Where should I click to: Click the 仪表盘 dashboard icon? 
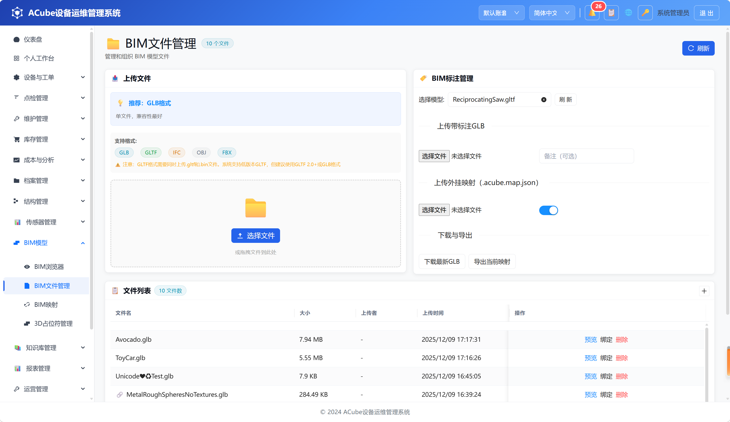point(17,40)
